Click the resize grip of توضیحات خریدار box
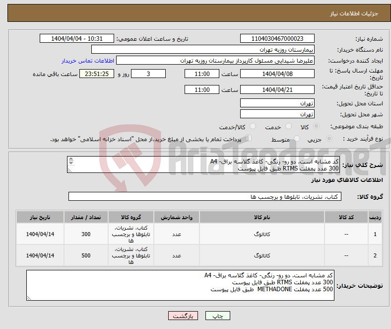391x329 pixels. coord(29,298)
